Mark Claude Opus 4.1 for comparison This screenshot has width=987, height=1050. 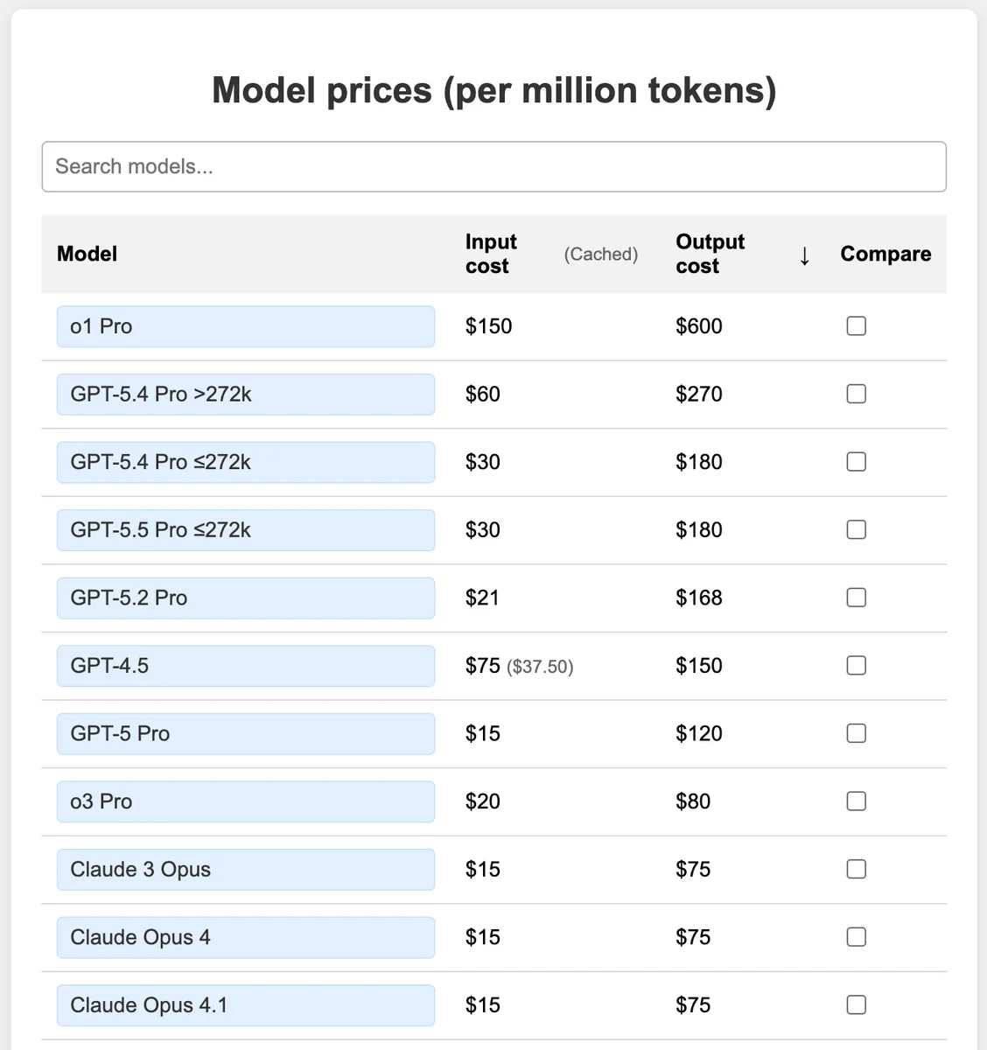pos(857,1004)
